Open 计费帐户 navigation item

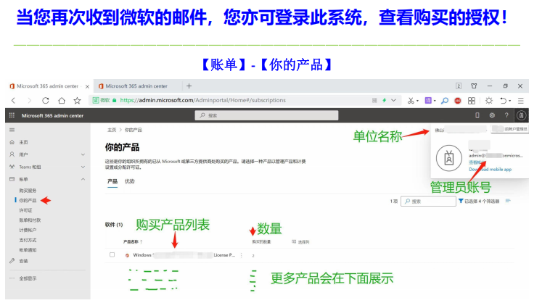click(x=28, y=230)
